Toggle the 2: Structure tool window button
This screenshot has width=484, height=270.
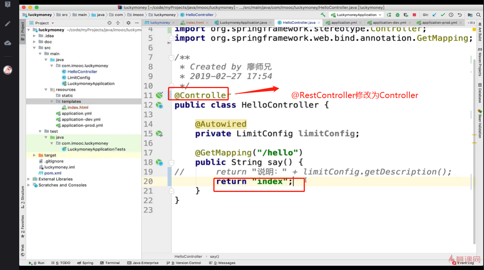[23, 197]
